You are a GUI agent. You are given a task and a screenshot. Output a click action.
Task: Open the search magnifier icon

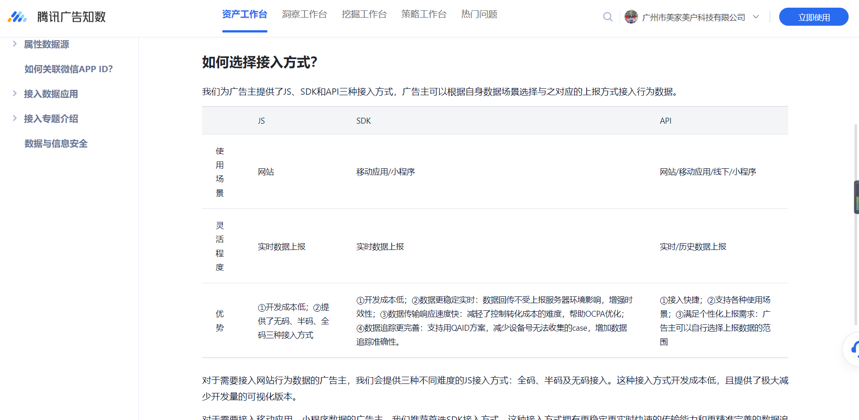click(608, 17)
